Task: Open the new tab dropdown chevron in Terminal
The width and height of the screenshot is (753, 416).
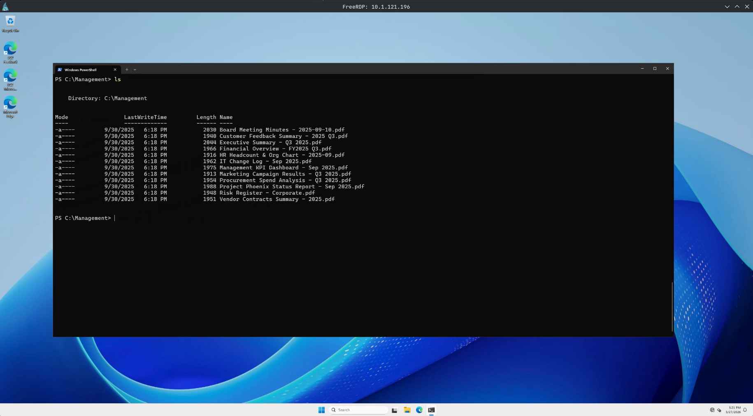Action: [135, 69]
